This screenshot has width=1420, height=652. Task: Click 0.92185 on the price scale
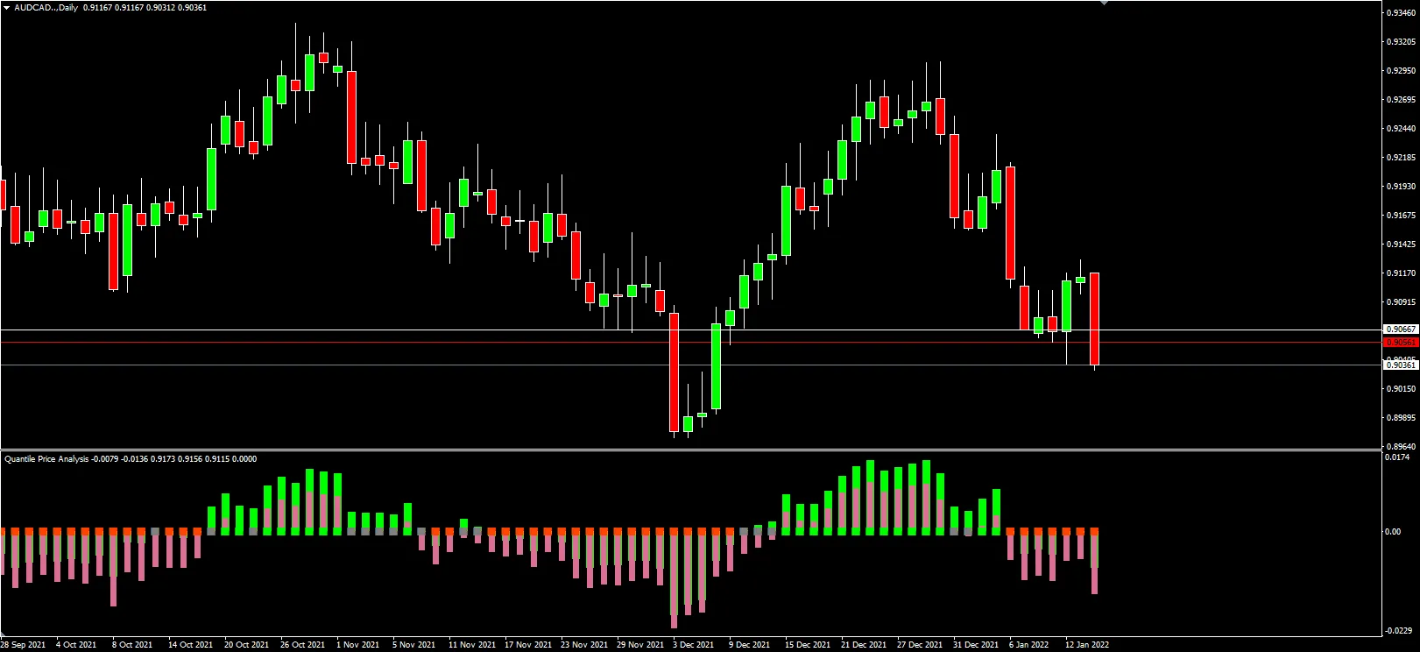(x=1402, y=158)
